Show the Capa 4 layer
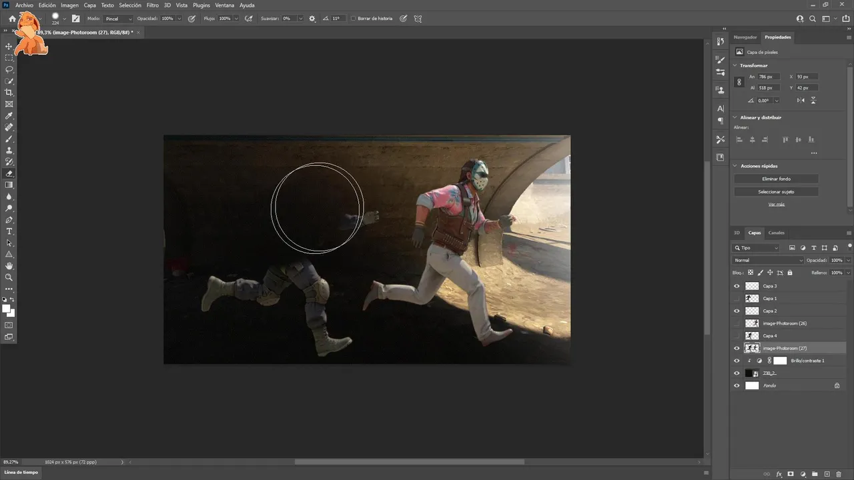This screenshot has width=854, height=480. [737, 336]
